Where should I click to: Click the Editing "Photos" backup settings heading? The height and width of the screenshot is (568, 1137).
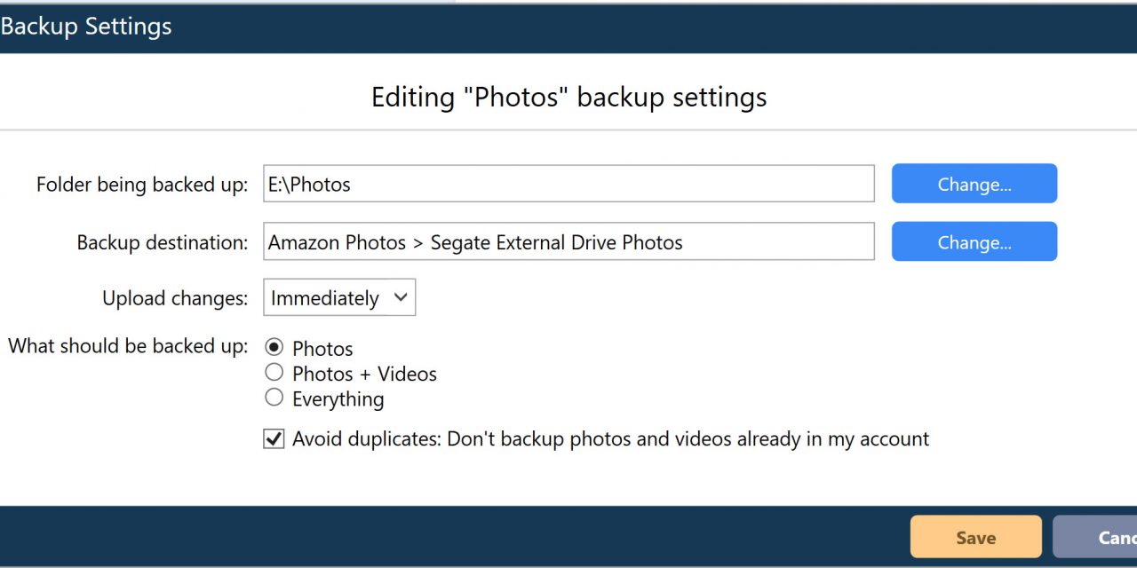coord(568,97)
